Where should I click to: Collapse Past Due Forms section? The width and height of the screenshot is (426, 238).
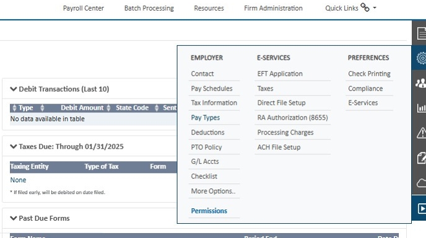point(14,218)
